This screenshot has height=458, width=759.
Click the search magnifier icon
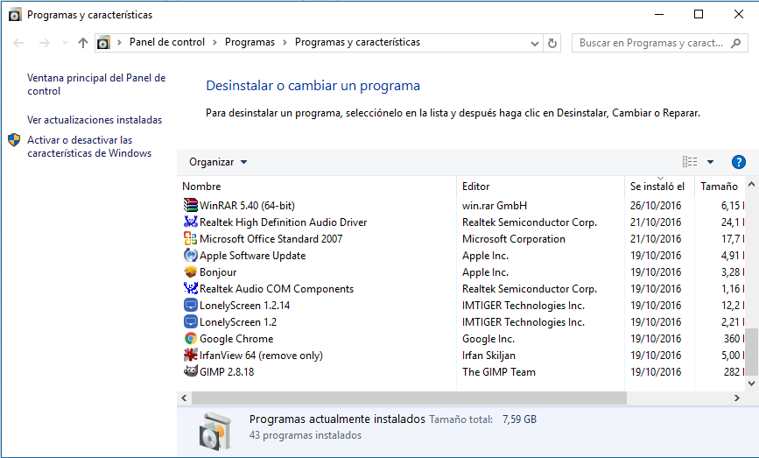[x=735, y=43]
